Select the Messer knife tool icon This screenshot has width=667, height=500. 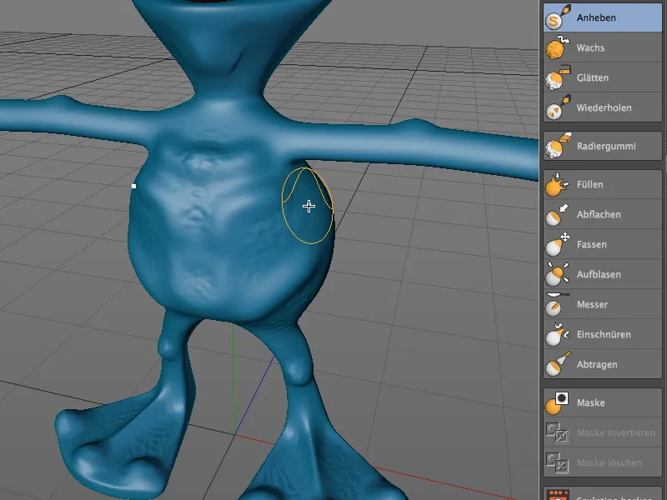pos(553,304)
